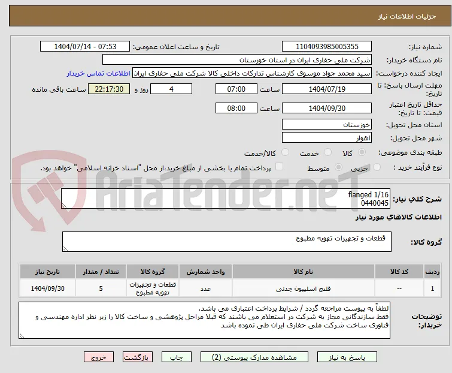Click the خروج exit button

pos(99,357)
